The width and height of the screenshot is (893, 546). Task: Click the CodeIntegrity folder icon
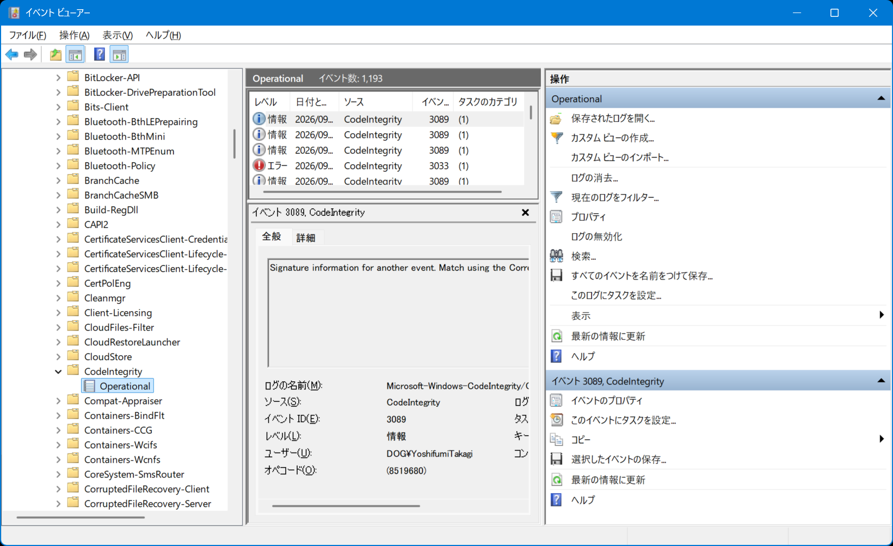(x=73, y=371)
